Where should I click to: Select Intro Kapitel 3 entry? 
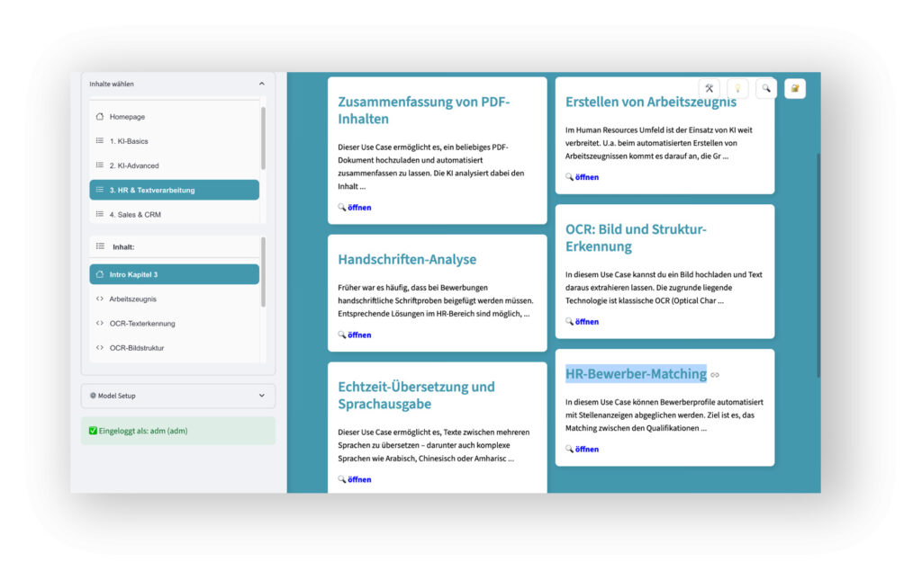pyautogui.click(x=174, y=274)
